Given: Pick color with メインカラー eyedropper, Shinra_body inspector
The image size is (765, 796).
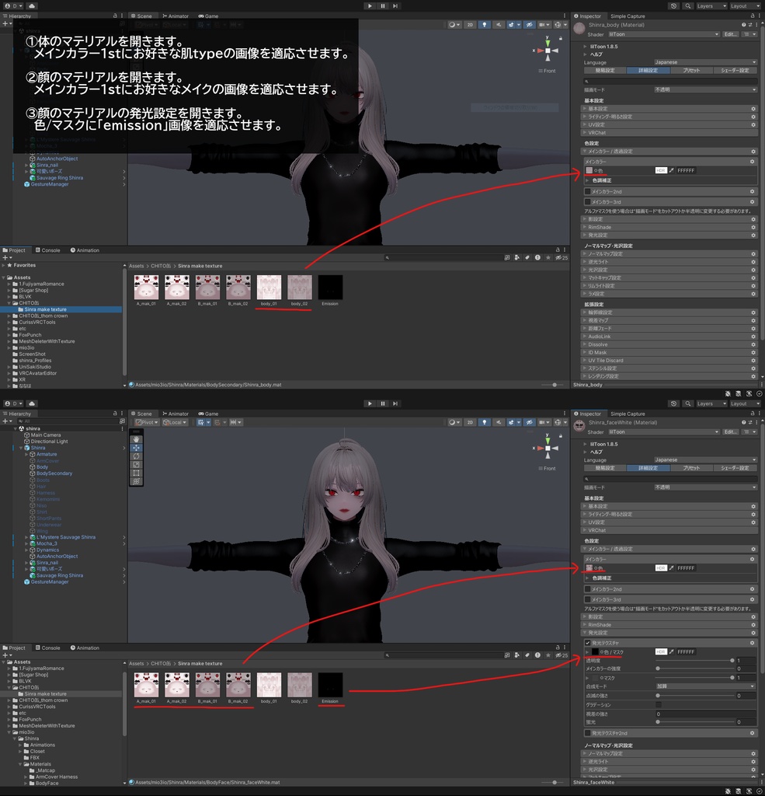Looking at the screenshot, I should click(672, 170).
